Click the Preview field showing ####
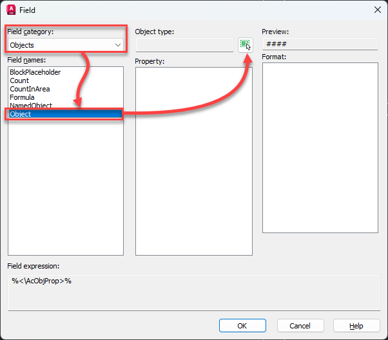 pos(320,44)
